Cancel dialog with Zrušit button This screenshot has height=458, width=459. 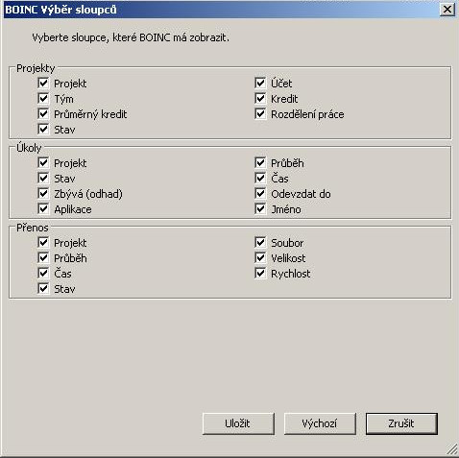(x=401, y=423)
